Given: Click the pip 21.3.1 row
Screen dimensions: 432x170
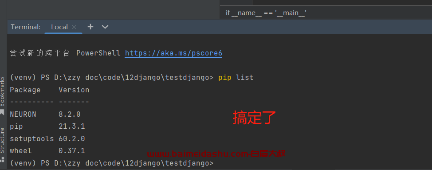Looking at the screenshot, I should click(x=47, y=127).
